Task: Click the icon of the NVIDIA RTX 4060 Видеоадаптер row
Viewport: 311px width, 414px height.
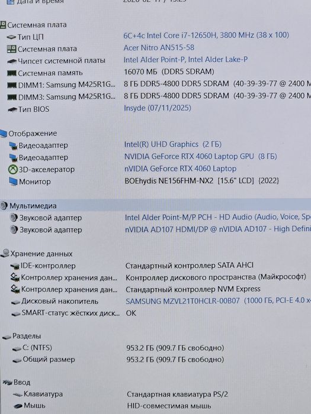Action: pos(13,158)
